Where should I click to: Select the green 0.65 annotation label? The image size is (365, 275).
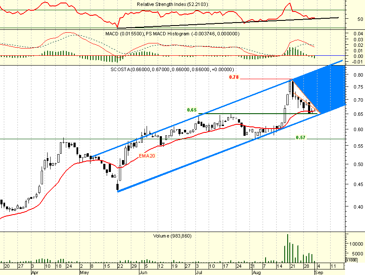point(192,110)
